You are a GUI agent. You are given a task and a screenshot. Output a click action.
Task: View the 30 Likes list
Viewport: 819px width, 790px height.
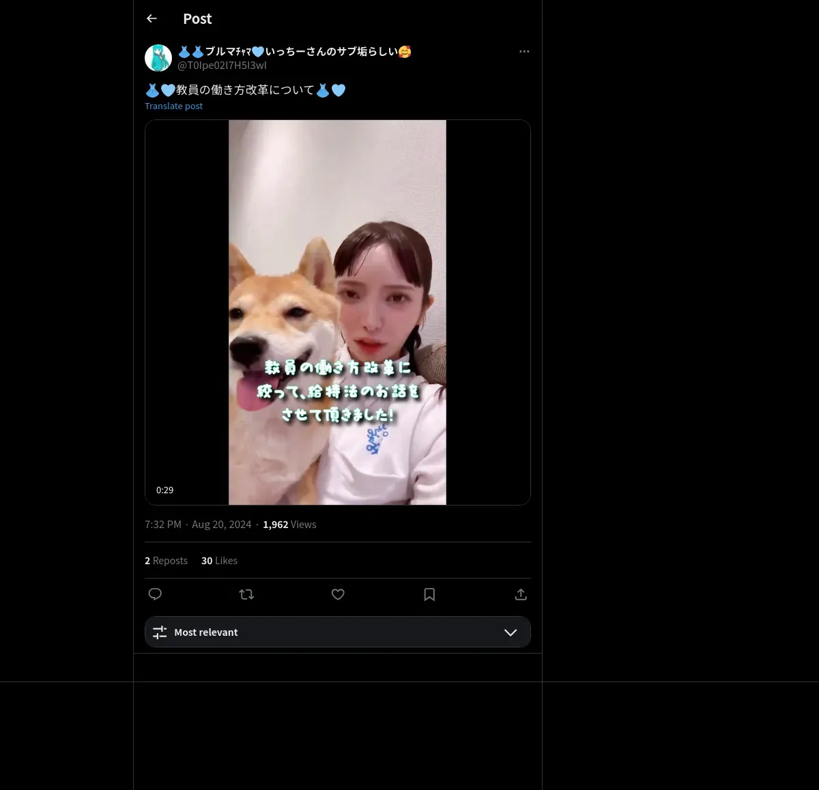pos(219,560)
